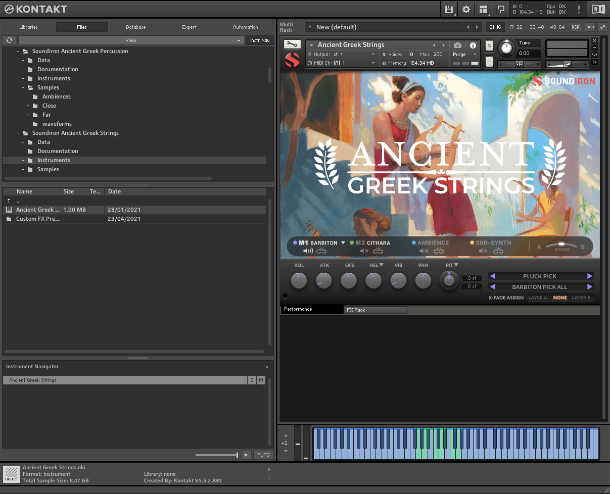Open the Purge dropdown menu
This screenshot has width=610, height=494.
click(464, 55)
